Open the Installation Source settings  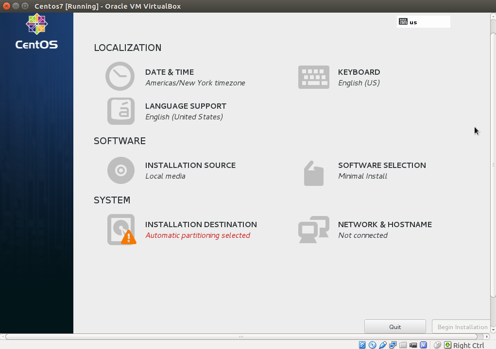tap(190, 170)
